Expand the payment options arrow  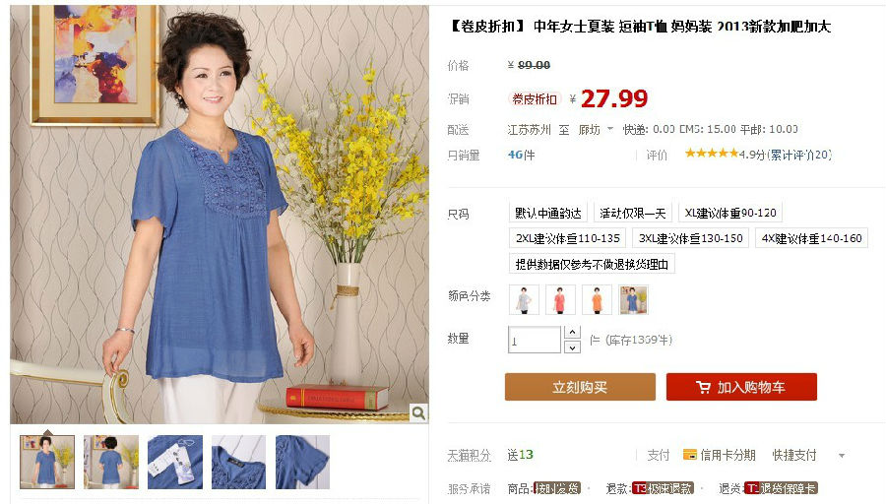click(x=842, y=456)
